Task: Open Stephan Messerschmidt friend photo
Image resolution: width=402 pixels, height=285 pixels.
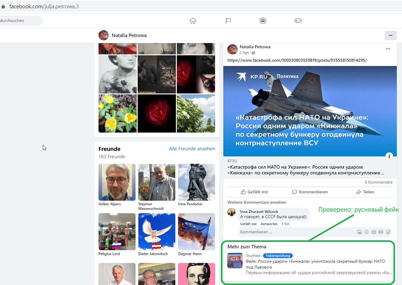Action: click(157, 182)
